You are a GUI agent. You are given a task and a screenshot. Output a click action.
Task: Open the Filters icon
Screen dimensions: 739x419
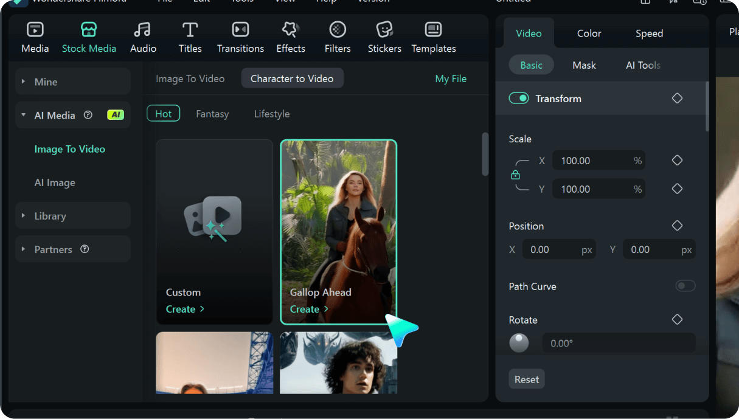click(x=338, y=29)
